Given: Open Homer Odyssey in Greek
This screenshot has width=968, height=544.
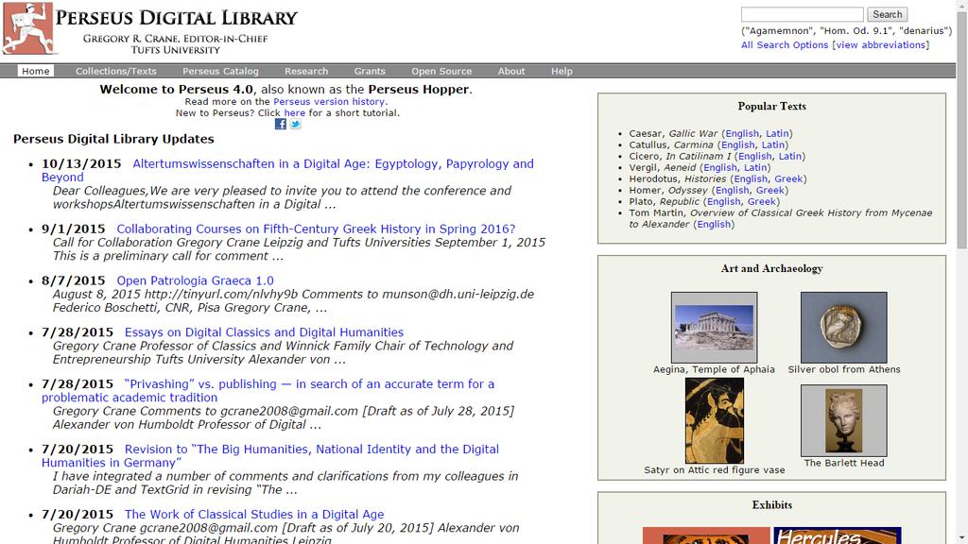Looking at the screenshot, I should 770,191.
